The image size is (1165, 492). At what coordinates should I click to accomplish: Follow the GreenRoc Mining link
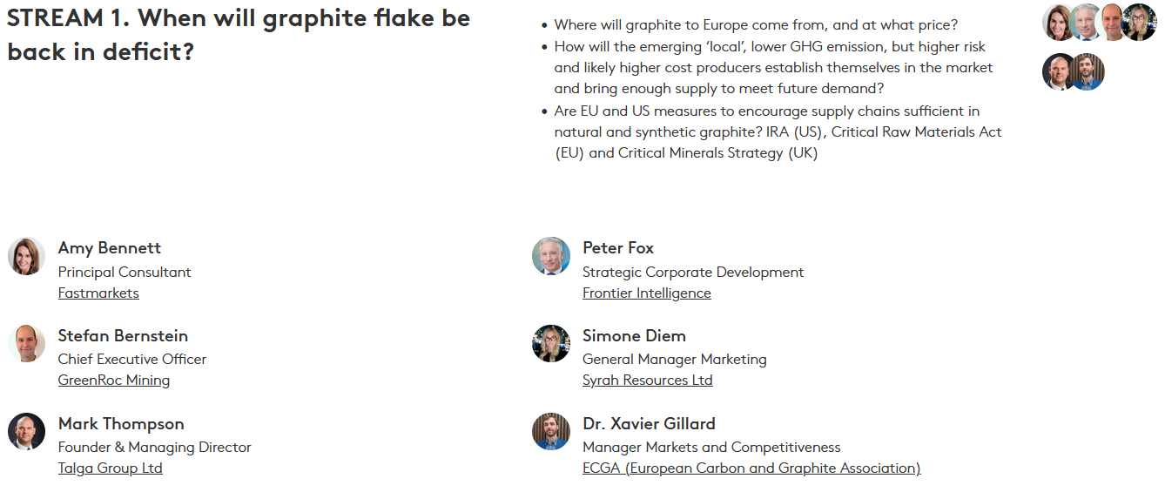[114, 381]
